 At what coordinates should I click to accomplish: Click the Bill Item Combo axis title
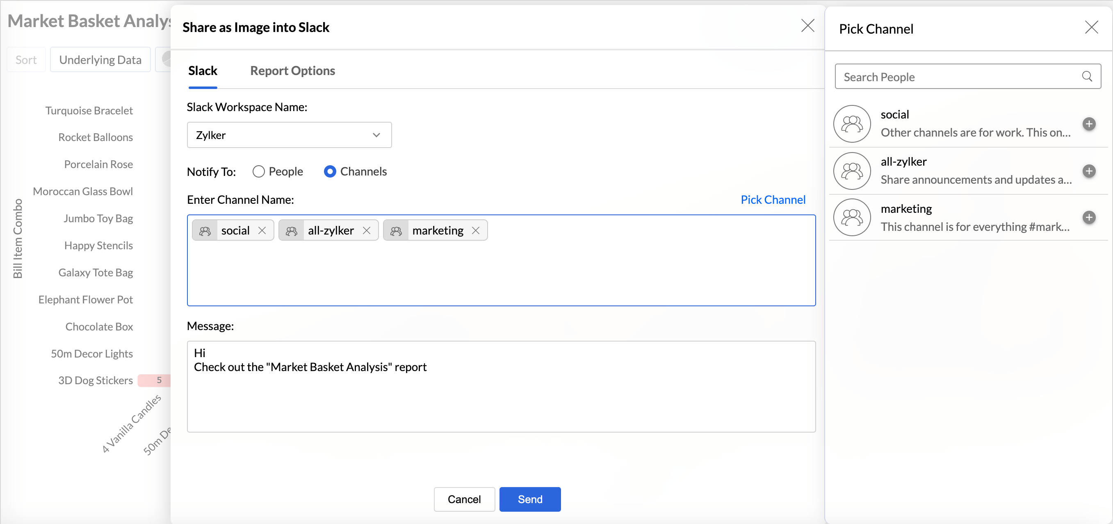[x=17, y=239]
